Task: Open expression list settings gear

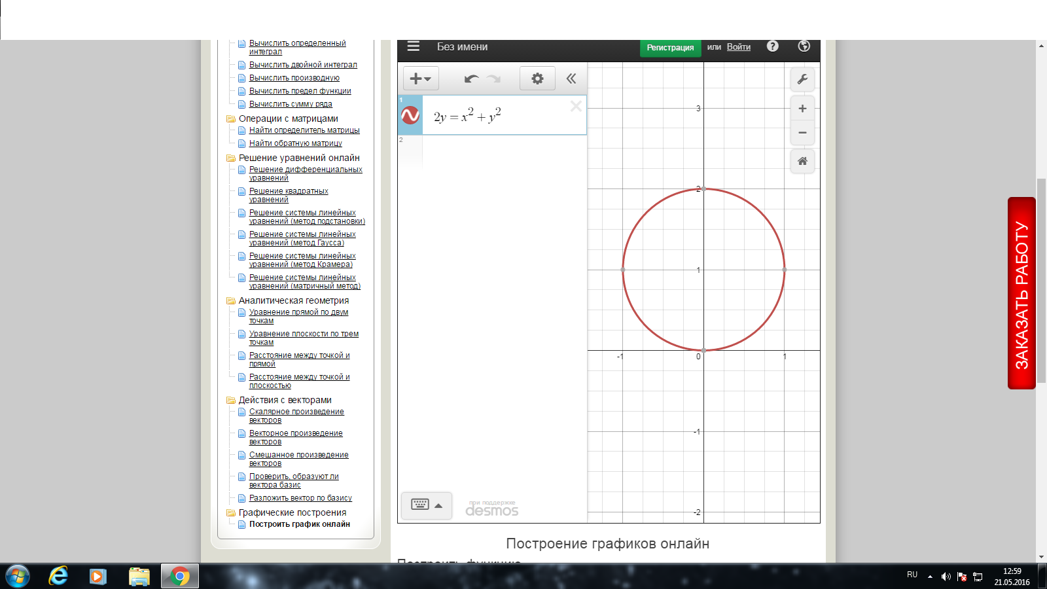Action: point(537,79)
